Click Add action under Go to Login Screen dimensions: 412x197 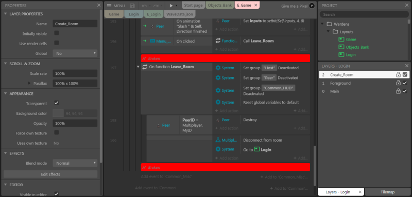point(227,158)
